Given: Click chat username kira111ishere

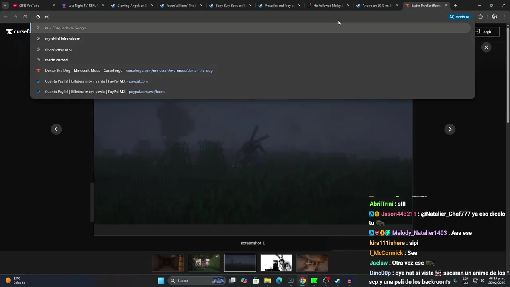Looking at the screenshot, I should 387,243.
